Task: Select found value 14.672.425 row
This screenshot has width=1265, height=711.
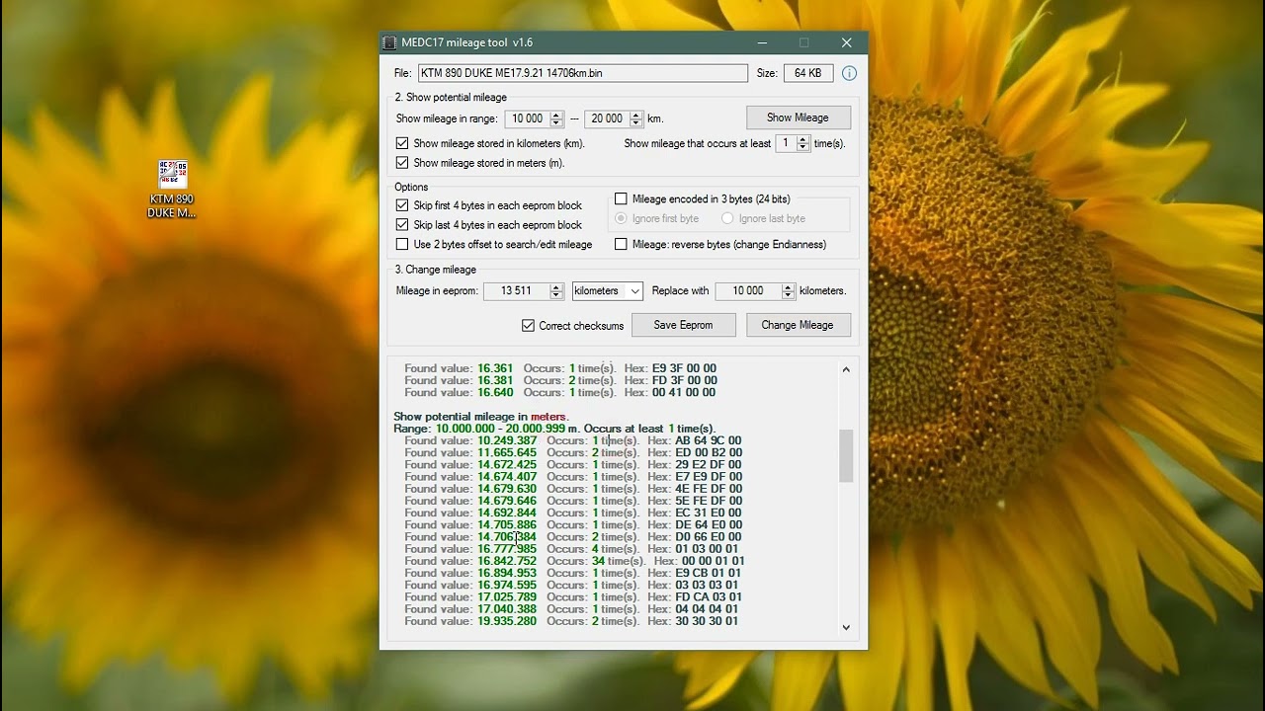Action: [573, 464]
